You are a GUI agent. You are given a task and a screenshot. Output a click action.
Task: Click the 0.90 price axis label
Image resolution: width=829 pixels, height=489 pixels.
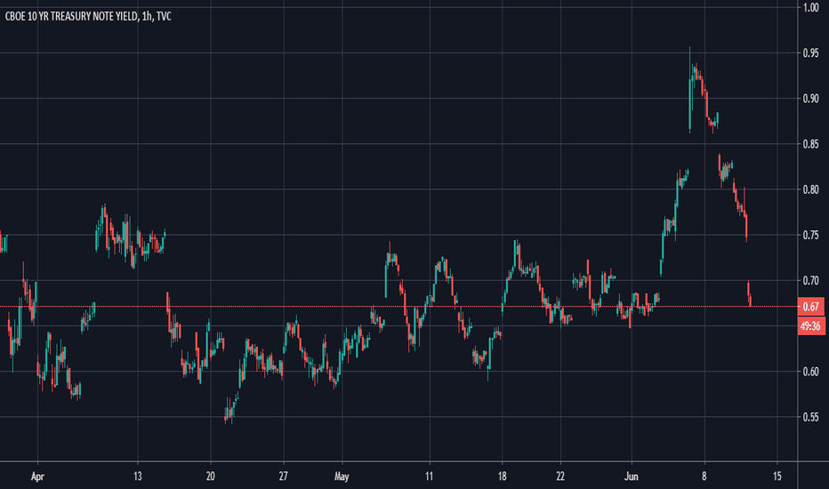tap(811, 99)
